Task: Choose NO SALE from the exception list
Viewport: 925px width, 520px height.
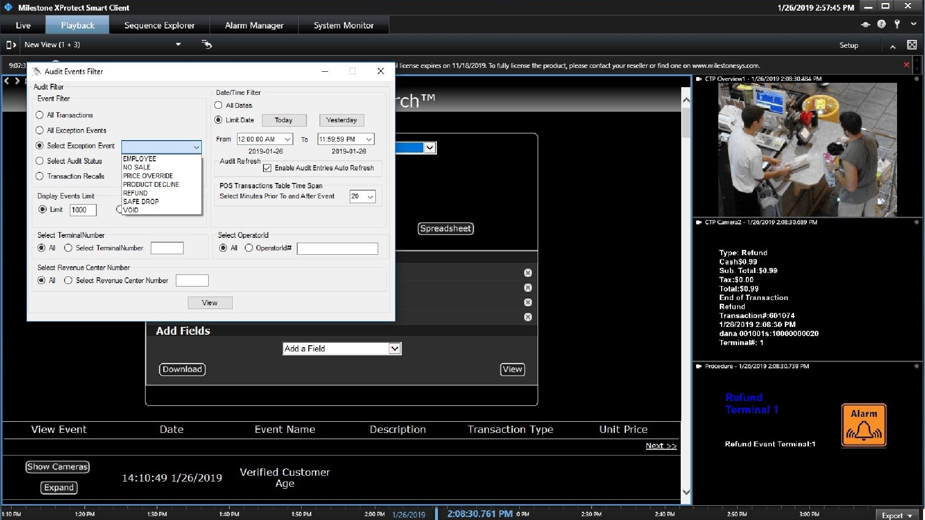Action: click(137, 168)
